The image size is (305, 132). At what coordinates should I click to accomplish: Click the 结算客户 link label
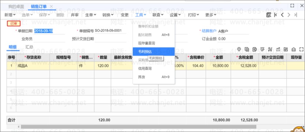(x=209, y=31)
